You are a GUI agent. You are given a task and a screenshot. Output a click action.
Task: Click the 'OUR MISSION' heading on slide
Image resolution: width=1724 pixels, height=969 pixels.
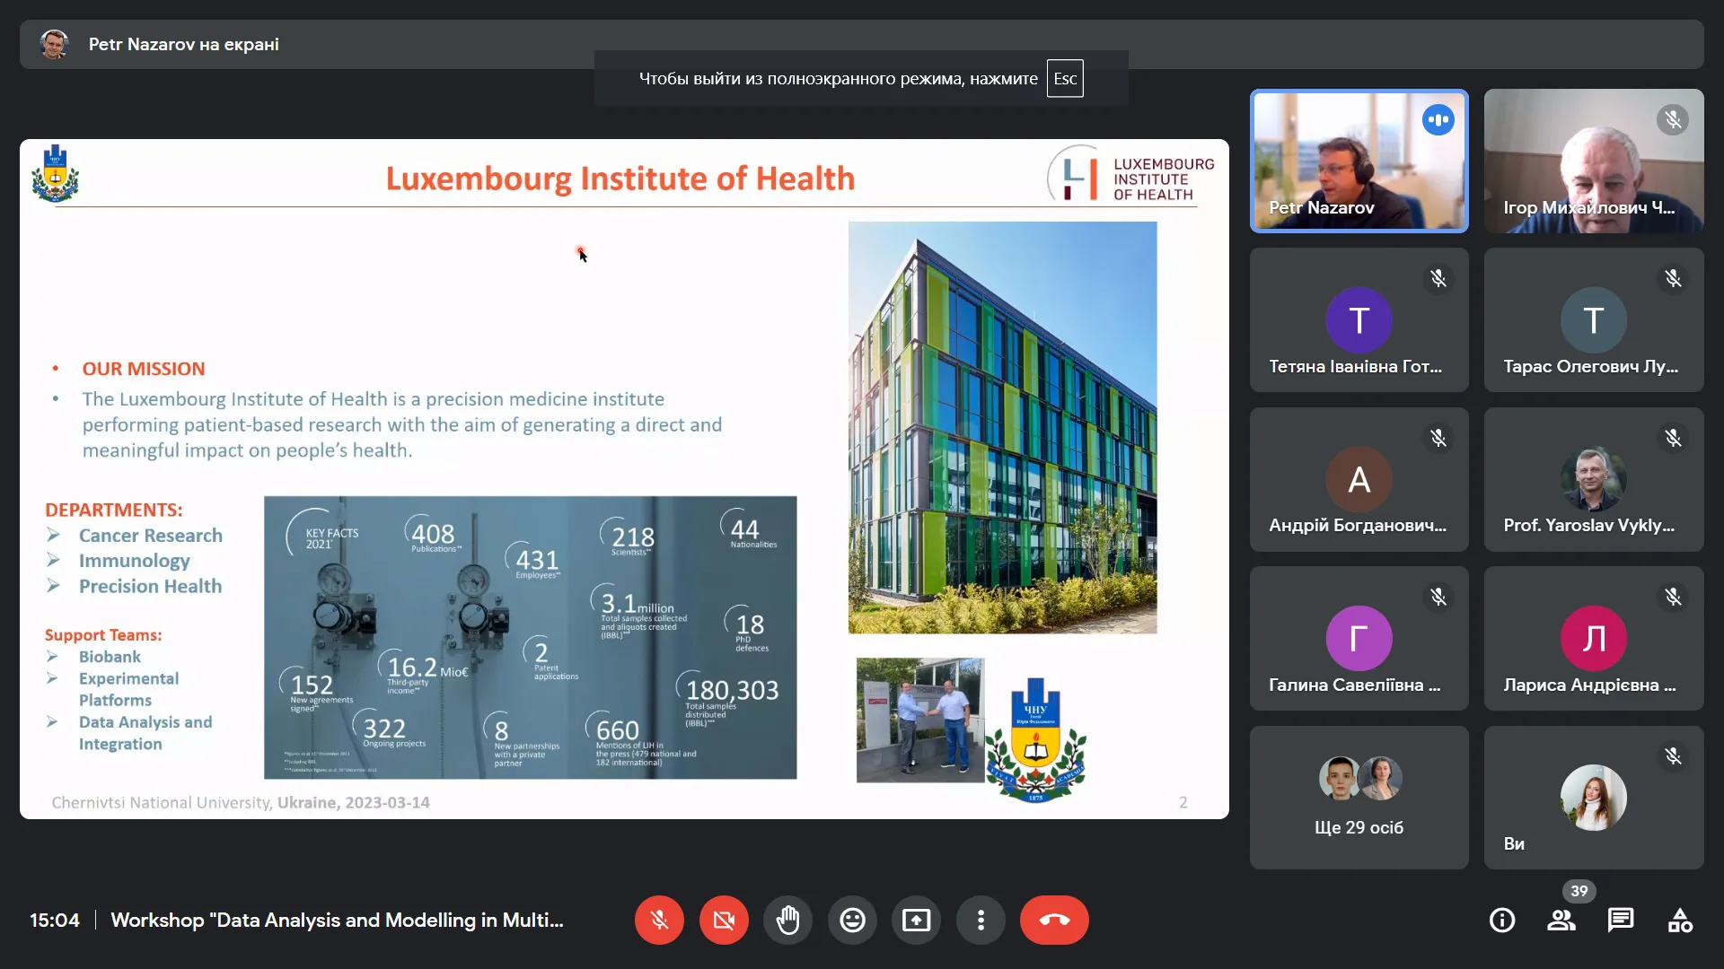click(x=144, y=369)
